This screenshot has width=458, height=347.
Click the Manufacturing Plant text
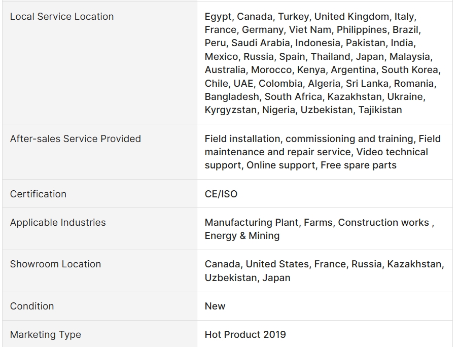point(252,222)
